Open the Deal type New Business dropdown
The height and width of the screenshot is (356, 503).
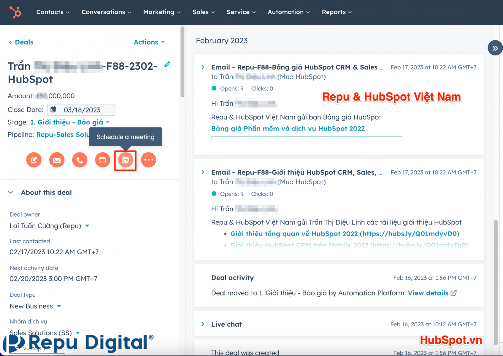click(x=35, y=306)
